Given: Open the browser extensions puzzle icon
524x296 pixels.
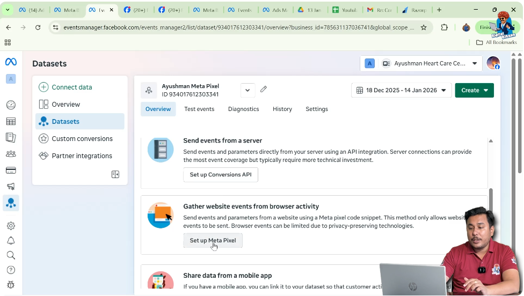Looking at the screenshot, I should click(x=444, y=27).
